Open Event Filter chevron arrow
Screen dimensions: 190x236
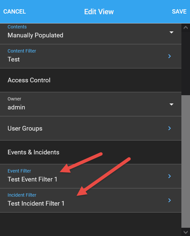click(x=170, y=176)
